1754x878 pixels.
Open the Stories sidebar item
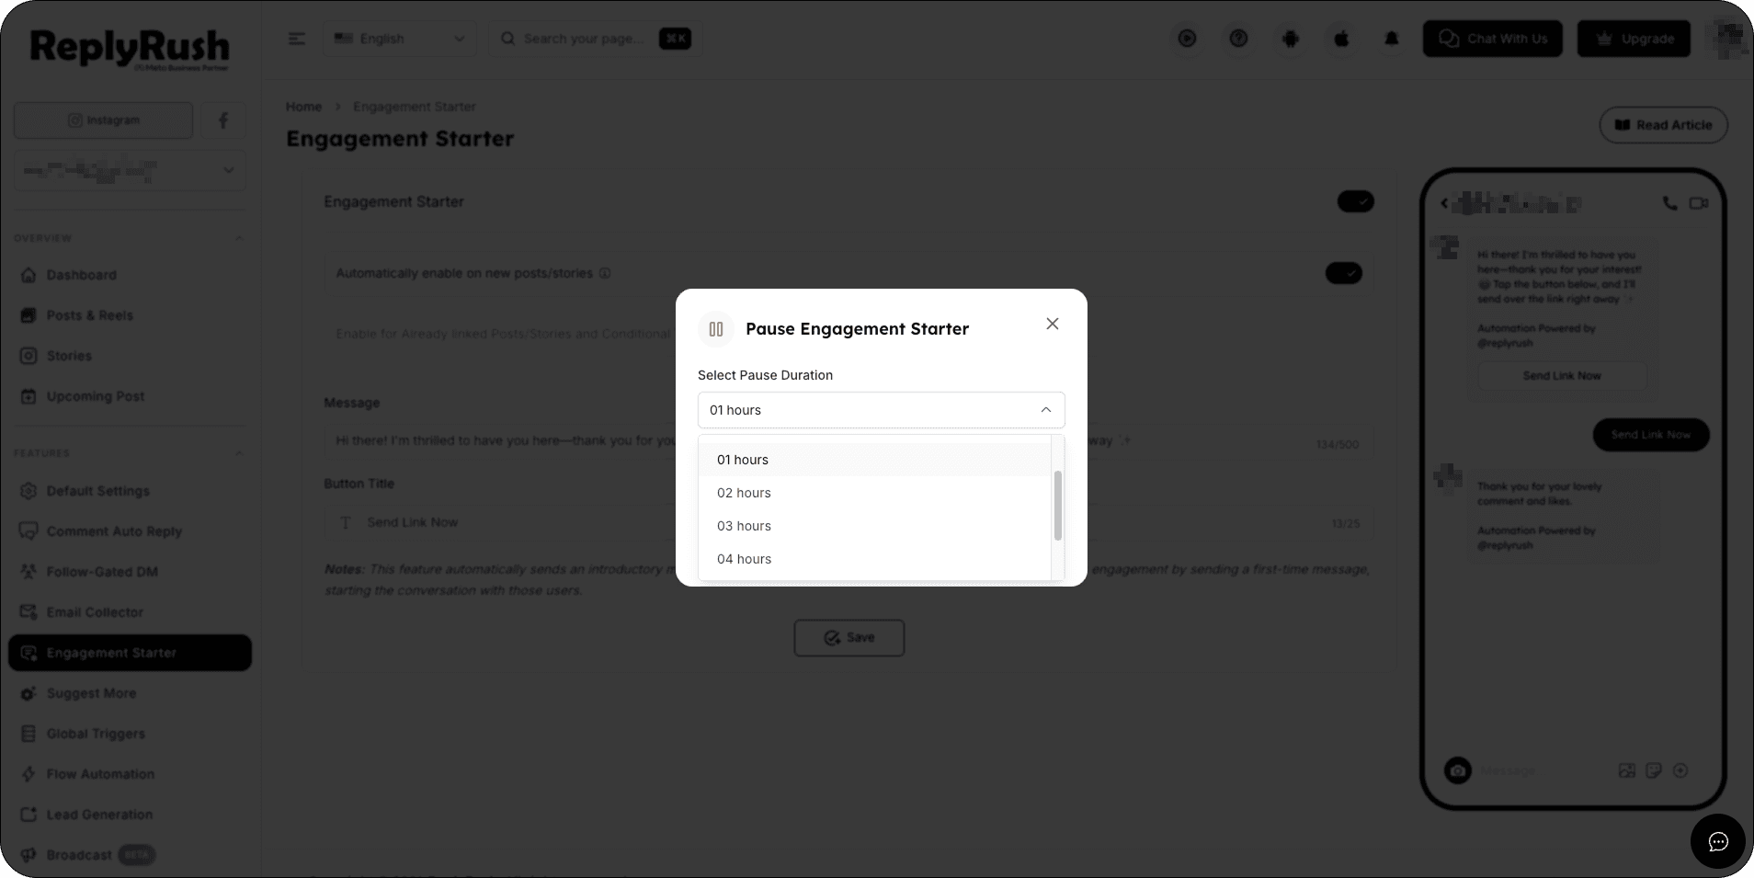point(130,356)
